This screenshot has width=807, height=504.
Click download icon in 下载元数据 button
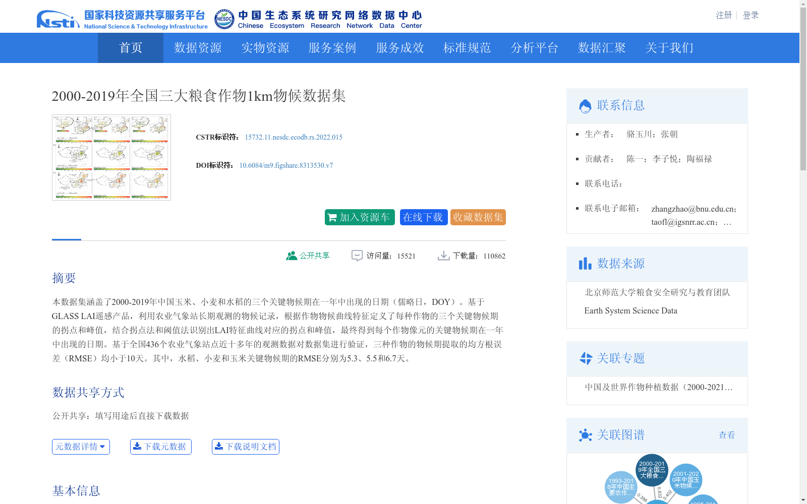point(137,446)
